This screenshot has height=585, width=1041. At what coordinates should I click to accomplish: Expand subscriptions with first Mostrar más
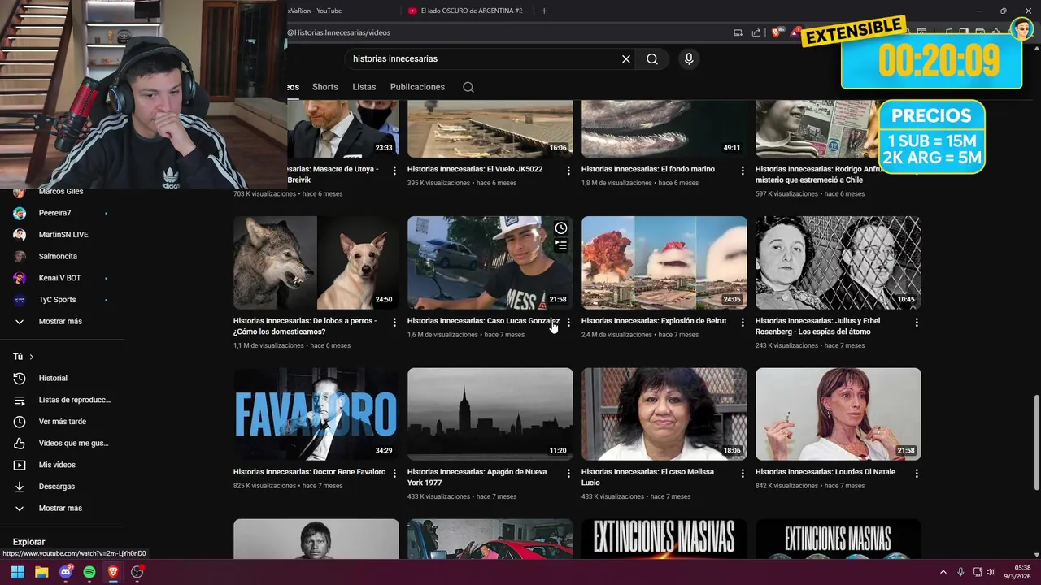click(x=62, y=322)
